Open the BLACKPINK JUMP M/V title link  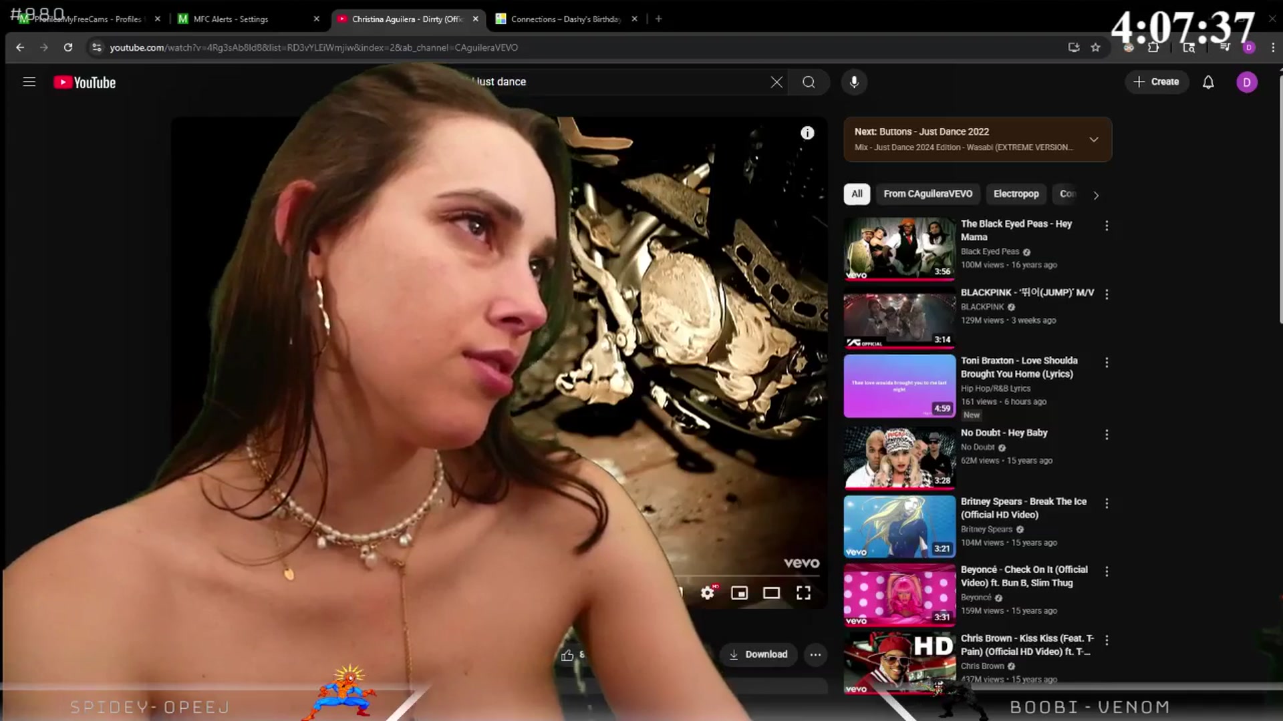click(x=1027, y=292)
